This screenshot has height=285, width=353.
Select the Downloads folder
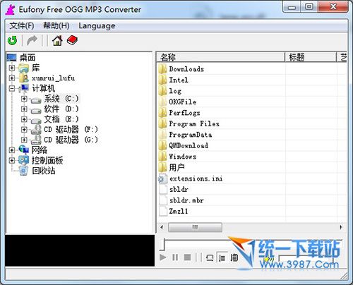tap(186, 69)
